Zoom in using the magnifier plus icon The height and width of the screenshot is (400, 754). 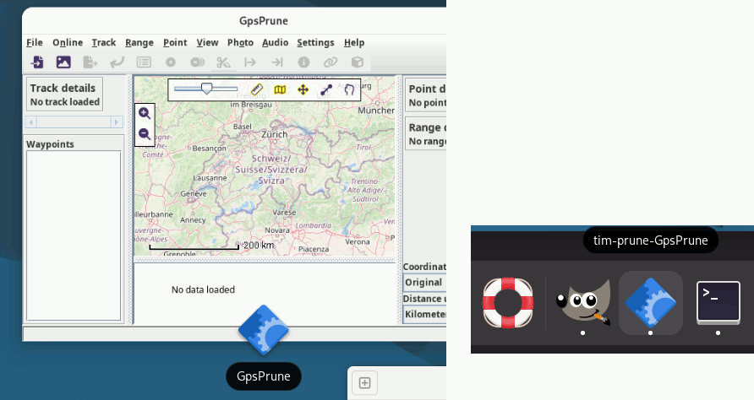point(145,113)
